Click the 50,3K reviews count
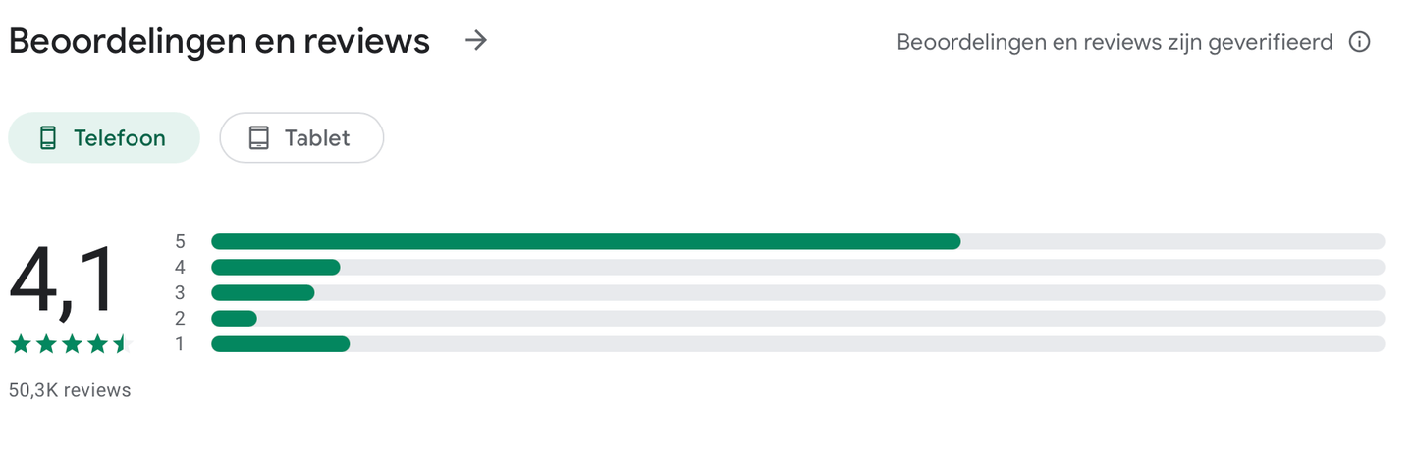Screen dimensions: 1414x456 click(x=70, y=390)
